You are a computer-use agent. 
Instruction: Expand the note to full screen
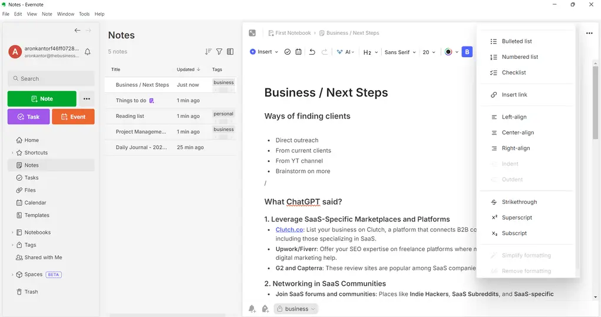(252, 33)
